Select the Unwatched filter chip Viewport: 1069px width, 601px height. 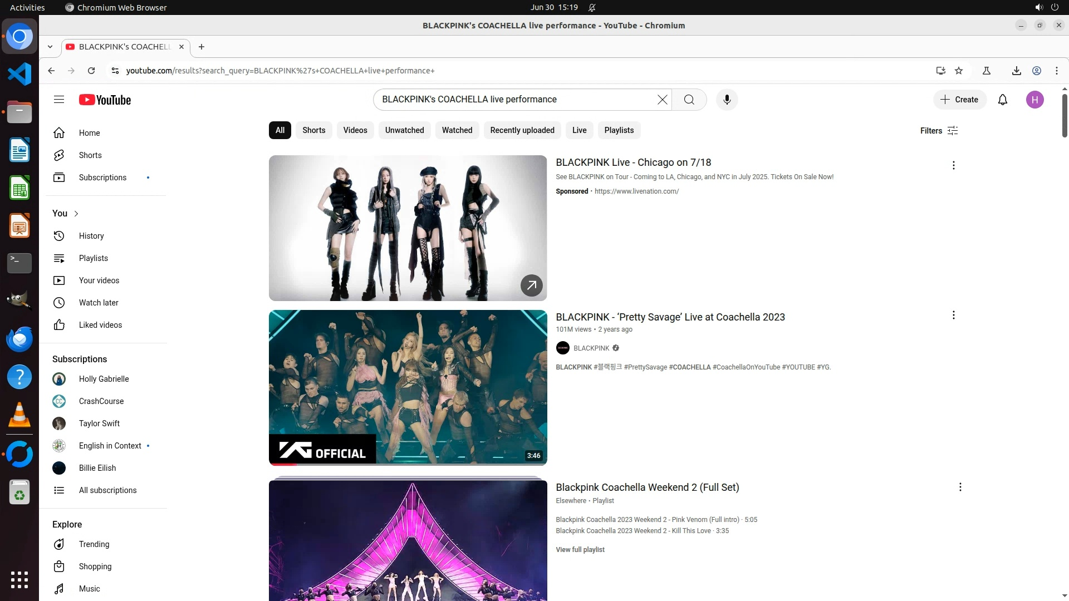404,130
